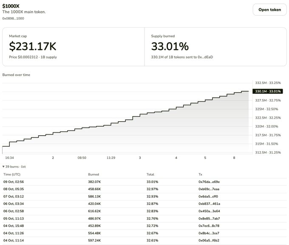Open transaction 0x7ec6...8c78
289x245 pixels.
point(209,226)
